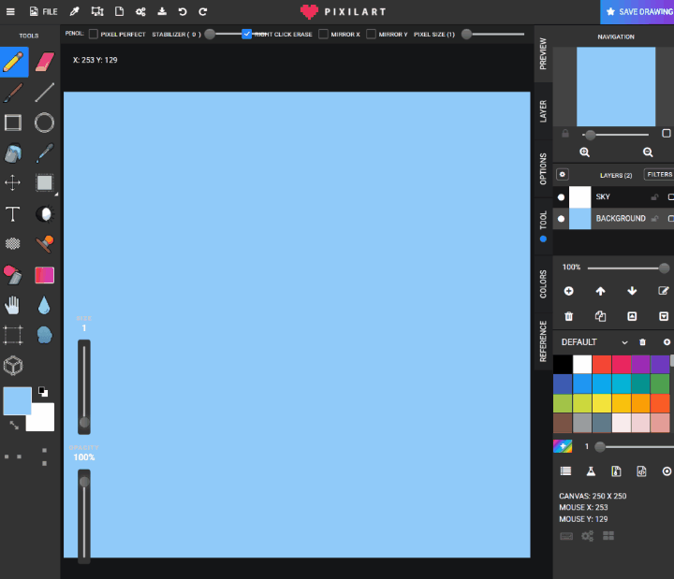Select the Pencil tool

point(13,62)
